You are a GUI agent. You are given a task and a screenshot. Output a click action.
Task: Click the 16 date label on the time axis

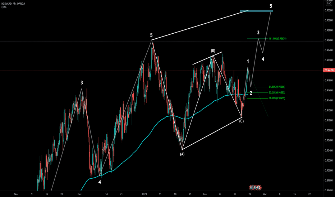[47, 194]
